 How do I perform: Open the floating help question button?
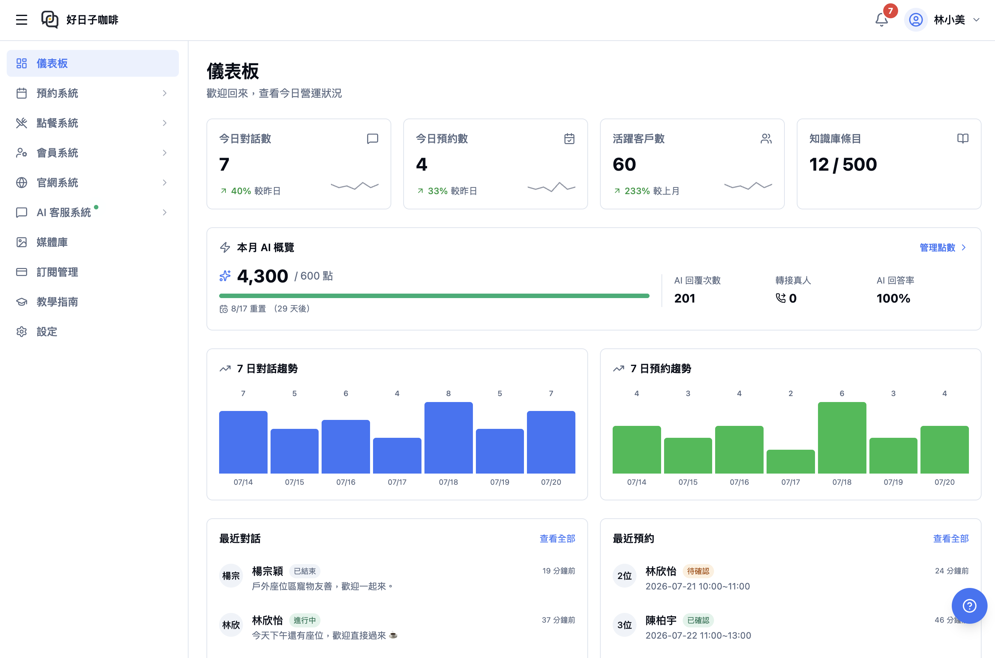coord(969,605)
